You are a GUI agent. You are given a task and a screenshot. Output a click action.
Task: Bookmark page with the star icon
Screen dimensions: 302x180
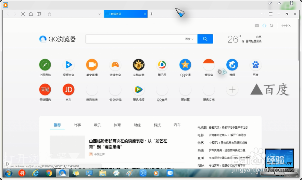point(50,14)
